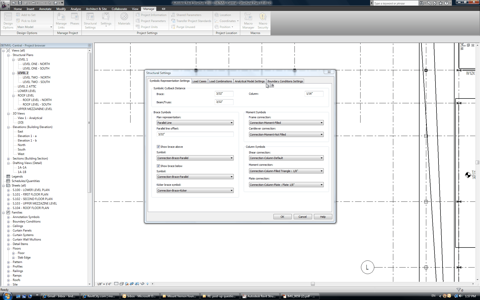Click Cancel button in dialog
This screenshot has height=300, width=480.
pos(302,217)
